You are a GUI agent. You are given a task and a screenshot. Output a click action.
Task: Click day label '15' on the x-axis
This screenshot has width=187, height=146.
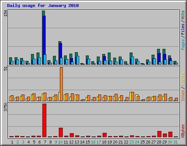pos(88,142)
